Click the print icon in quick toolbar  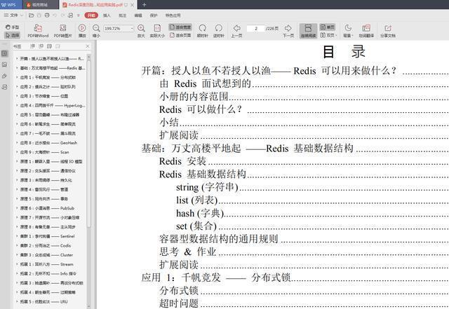[x=47, y=15]
